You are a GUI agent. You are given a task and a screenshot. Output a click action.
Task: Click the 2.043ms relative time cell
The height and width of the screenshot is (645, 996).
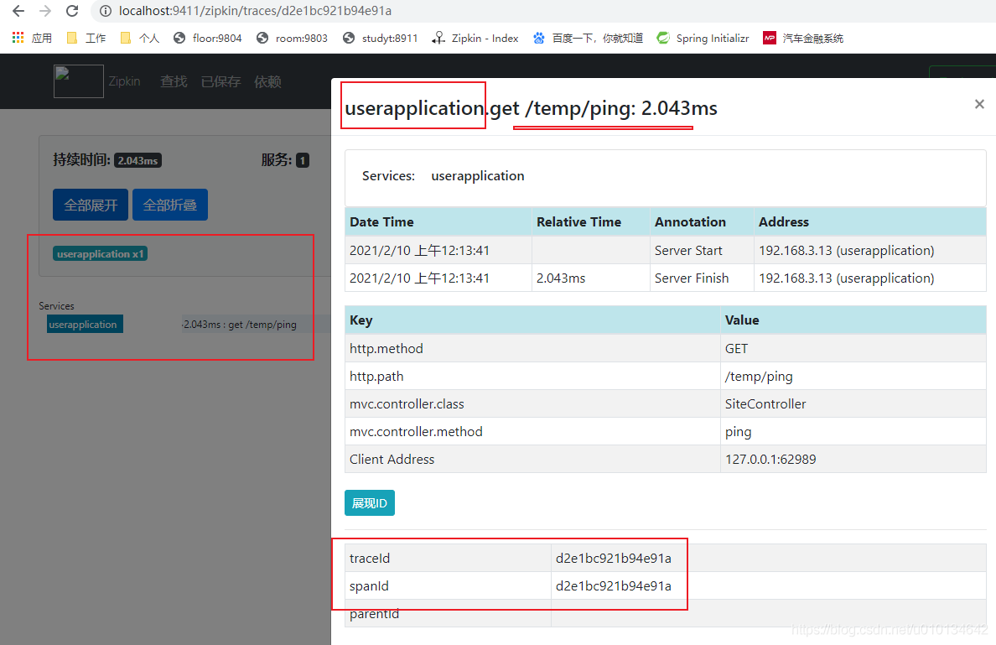591,278
